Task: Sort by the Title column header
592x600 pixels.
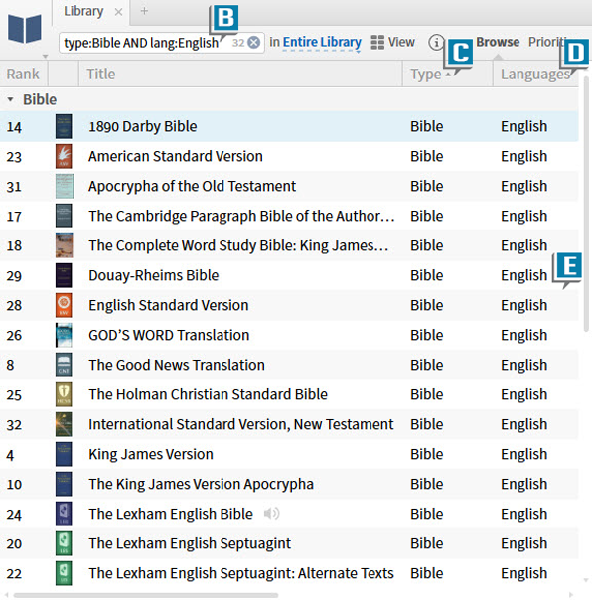Action: [x=101, y=74]
